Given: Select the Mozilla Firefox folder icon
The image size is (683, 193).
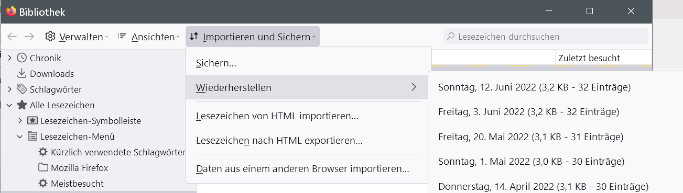Looking at the screenshot, I should click(x=43, y=168).
